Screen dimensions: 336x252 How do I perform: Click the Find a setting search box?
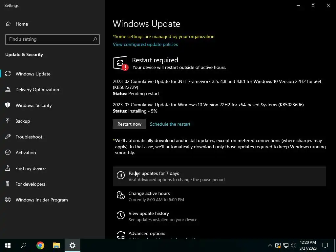(52, 39)
